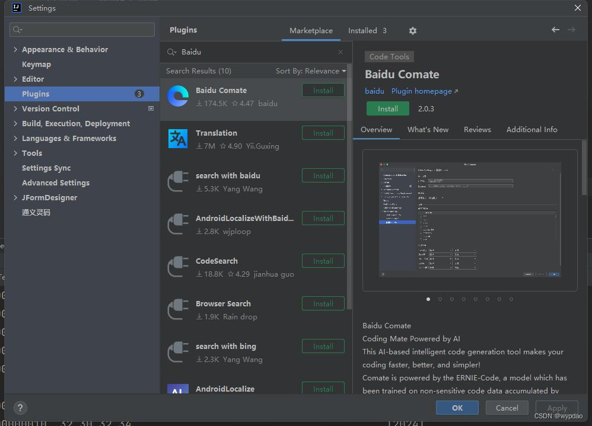Expand Languages & Frameworks node
The width and height of the screenshot is (592, 426).
click(15, 139)
